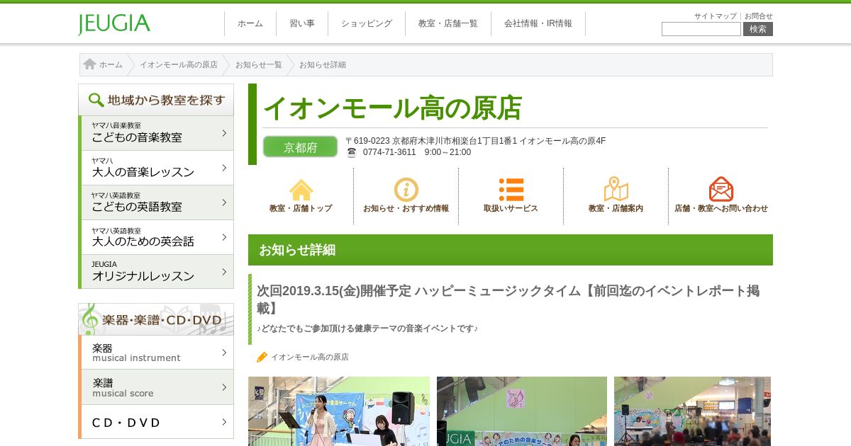Image resolution: width=851 pixels, height=446 pixels.
Task: Click the イオンモール高の原店 tag link below article
Action: [310, 358]
